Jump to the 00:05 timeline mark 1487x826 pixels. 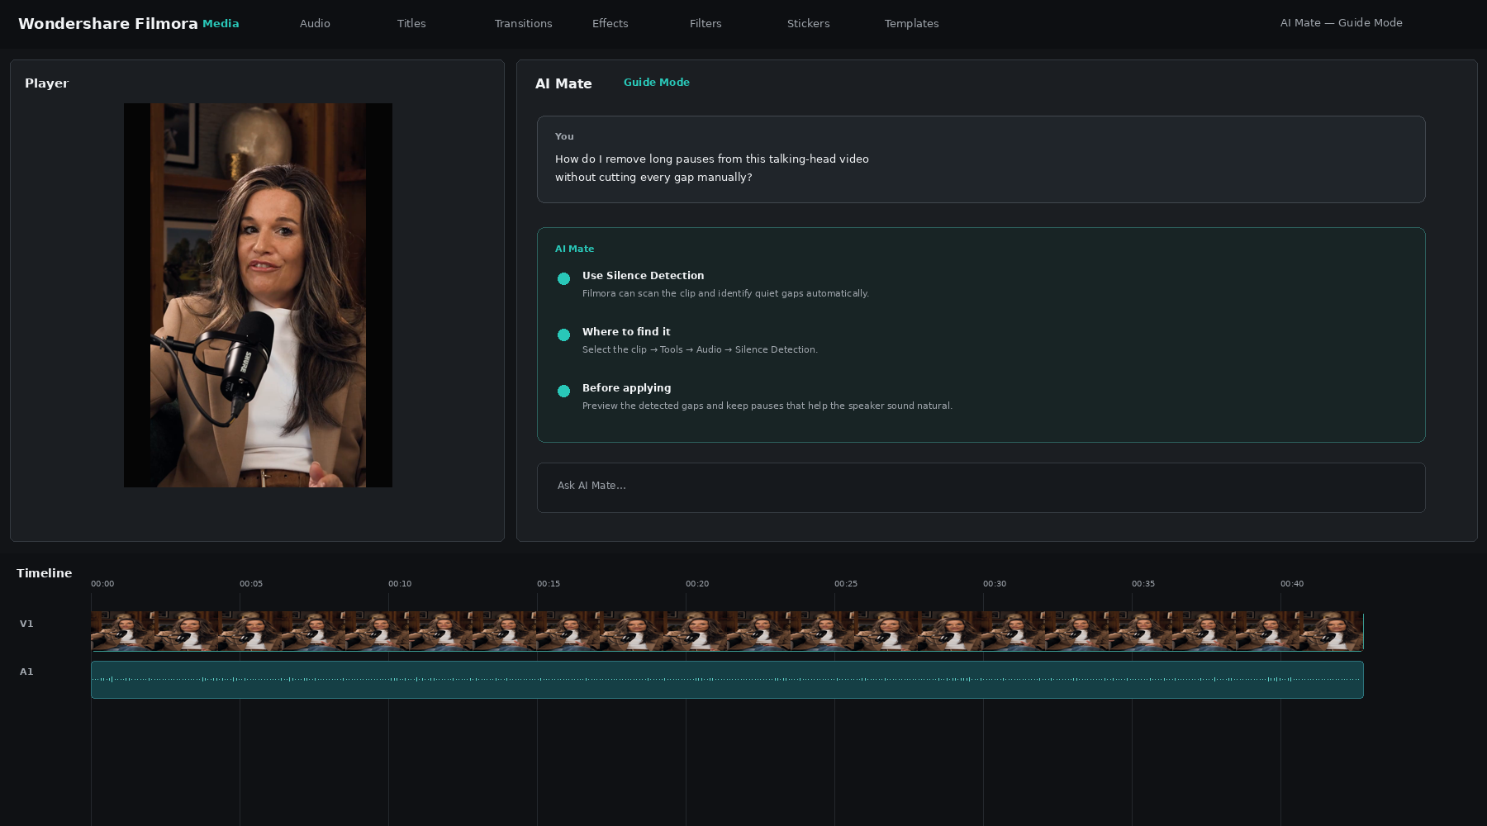(251, 584)
